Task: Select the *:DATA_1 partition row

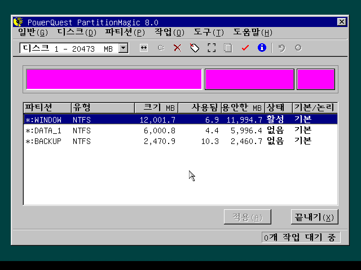Action: tap(180, 130)
